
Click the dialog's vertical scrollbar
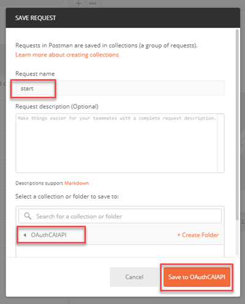coord(237,124)
